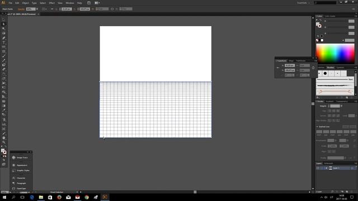Click the white swatch in Color panel

tap(322, 40)
